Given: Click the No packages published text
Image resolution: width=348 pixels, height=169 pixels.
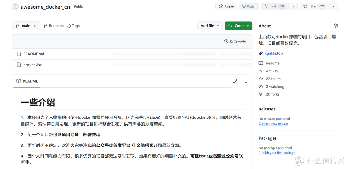Looking at the screenshot, I should pyautogui.click(x=275, y=148).
